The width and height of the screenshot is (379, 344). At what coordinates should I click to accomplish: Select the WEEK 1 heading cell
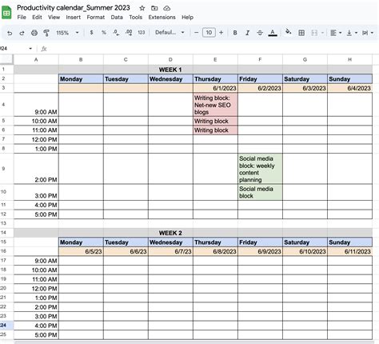[x=170, y=70]
